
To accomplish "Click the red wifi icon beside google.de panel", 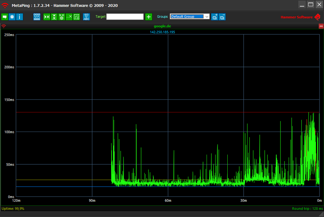I will pos(4,26).
